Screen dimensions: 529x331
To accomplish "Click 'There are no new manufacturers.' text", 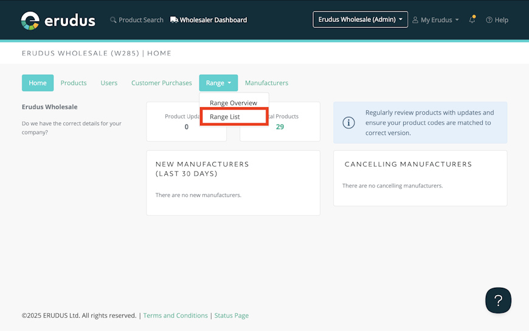I will pyautogui.click(x=198, y=195).
